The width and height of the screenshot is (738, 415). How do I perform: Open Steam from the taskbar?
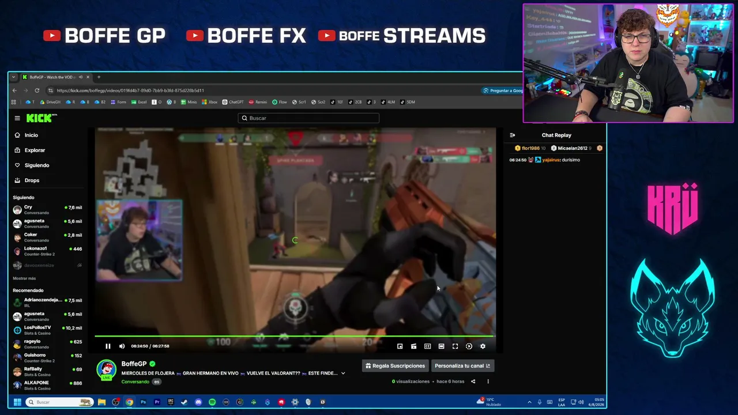pos(184,402)
